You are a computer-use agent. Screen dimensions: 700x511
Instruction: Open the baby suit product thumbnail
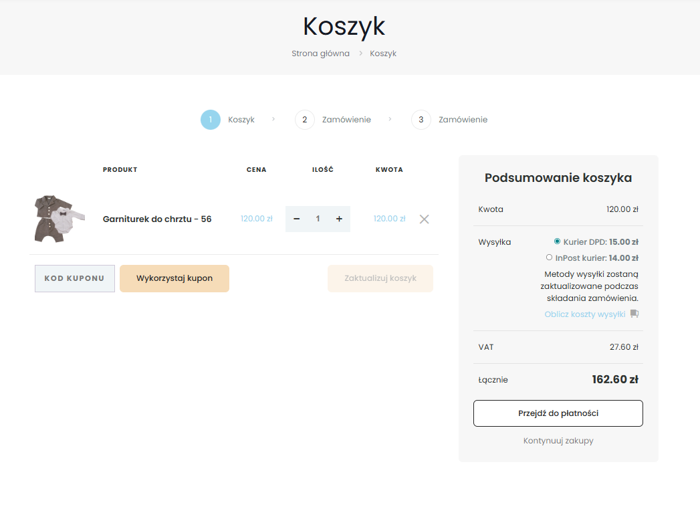pyautogui.click(x=60, y=219)
